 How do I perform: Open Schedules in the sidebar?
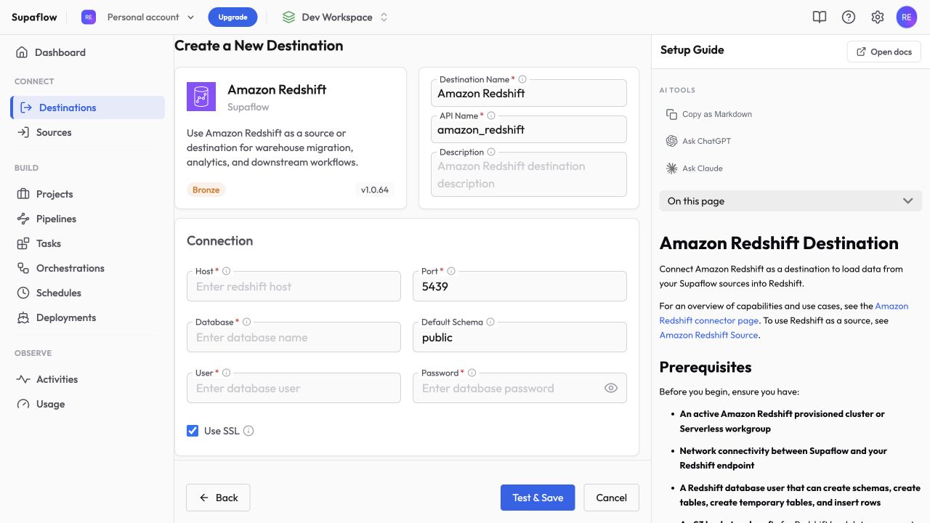click(87, 293)
